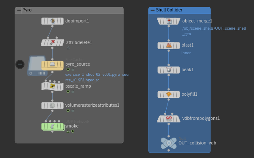Click the polyfill1 node icon
254x158 pixels.
click(169, 94)
